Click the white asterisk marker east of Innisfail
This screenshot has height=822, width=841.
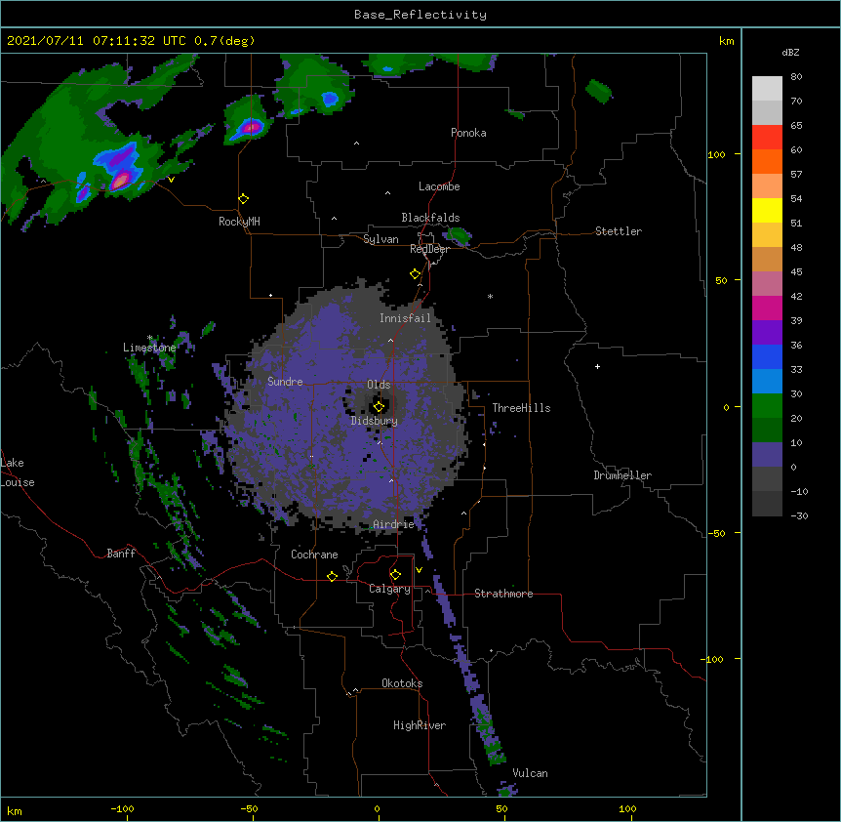point(490,296)
